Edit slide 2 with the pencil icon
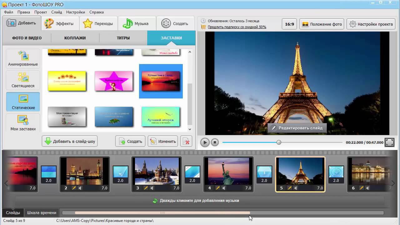The image size is (400, 225). pos(74,188)
